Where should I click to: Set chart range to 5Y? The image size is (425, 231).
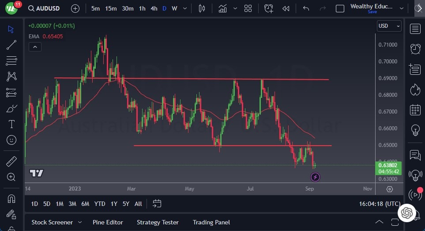point(126,204)
